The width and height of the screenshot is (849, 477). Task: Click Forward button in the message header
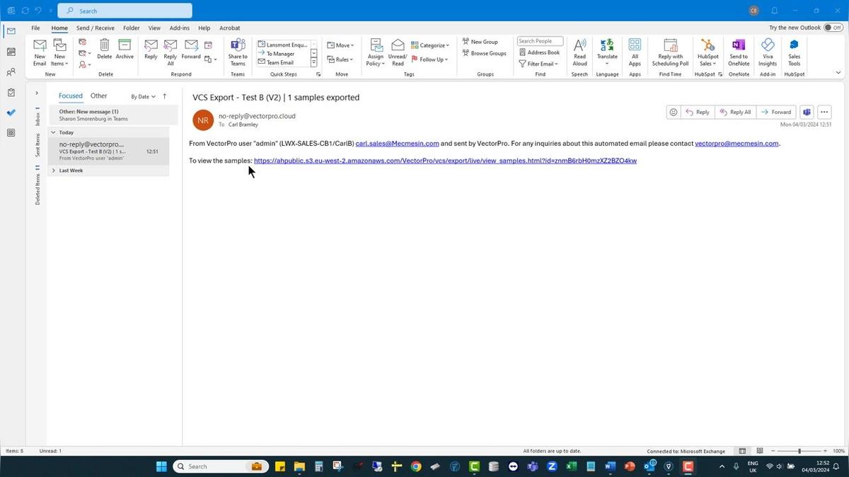pos(776,112)
